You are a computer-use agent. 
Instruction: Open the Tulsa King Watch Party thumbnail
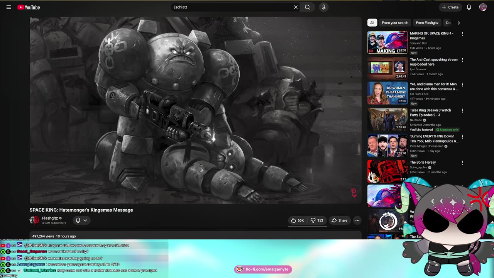pos(387,119)
